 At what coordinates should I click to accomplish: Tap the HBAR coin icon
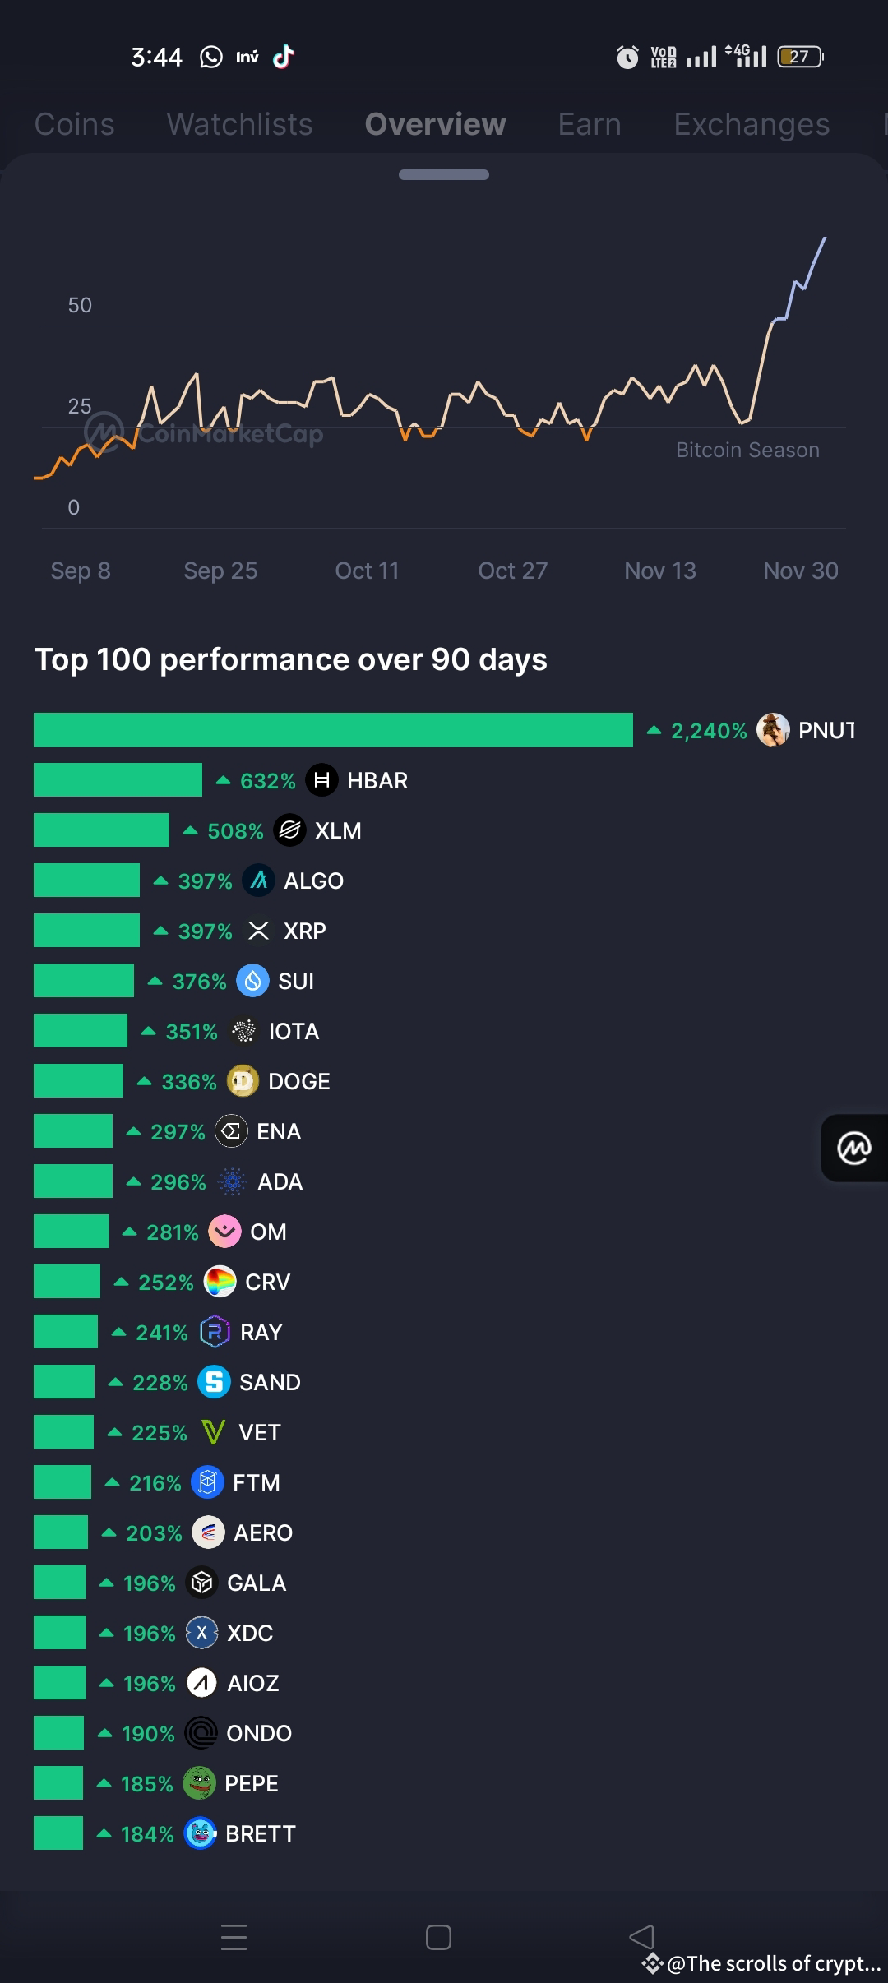[x=323, y=781]
